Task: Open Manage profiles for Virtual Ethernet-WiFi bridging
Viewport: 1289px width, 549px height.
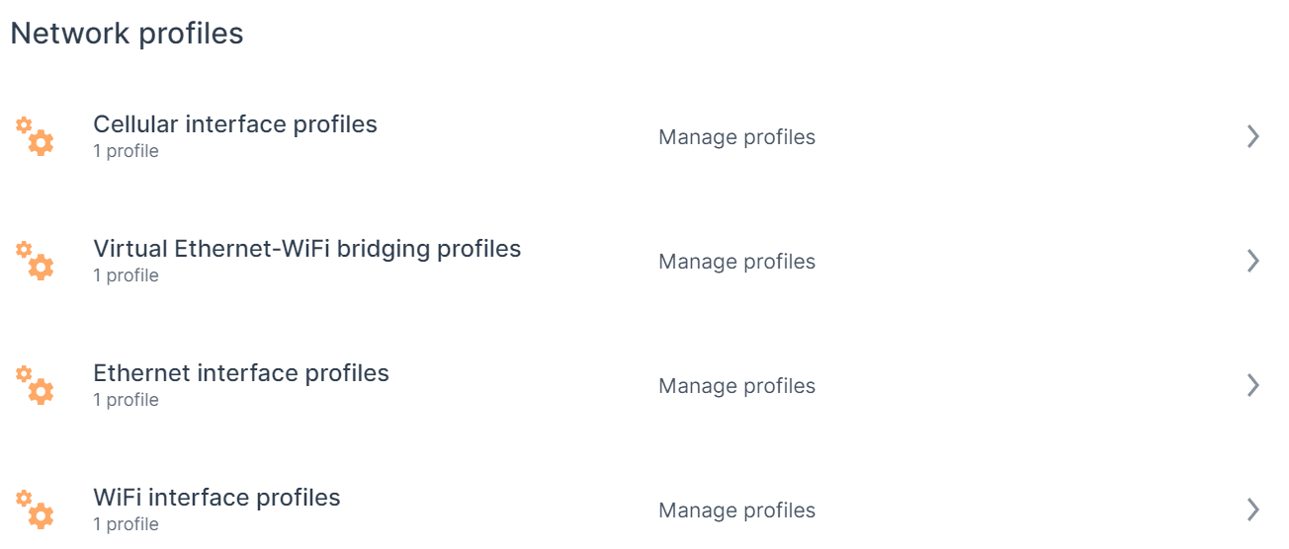Action: coord(736,262)
